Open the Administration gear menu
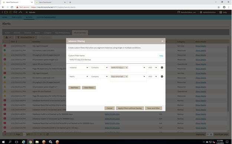 coord(208,12)
